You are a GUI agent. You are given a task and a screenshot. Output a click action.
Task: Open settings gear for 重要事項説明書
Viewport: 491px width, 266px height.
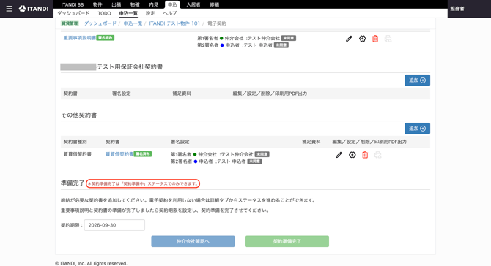point(362,39)
